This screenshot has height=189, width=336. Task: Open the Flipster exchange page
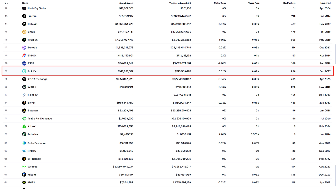(x=32, y=175)
